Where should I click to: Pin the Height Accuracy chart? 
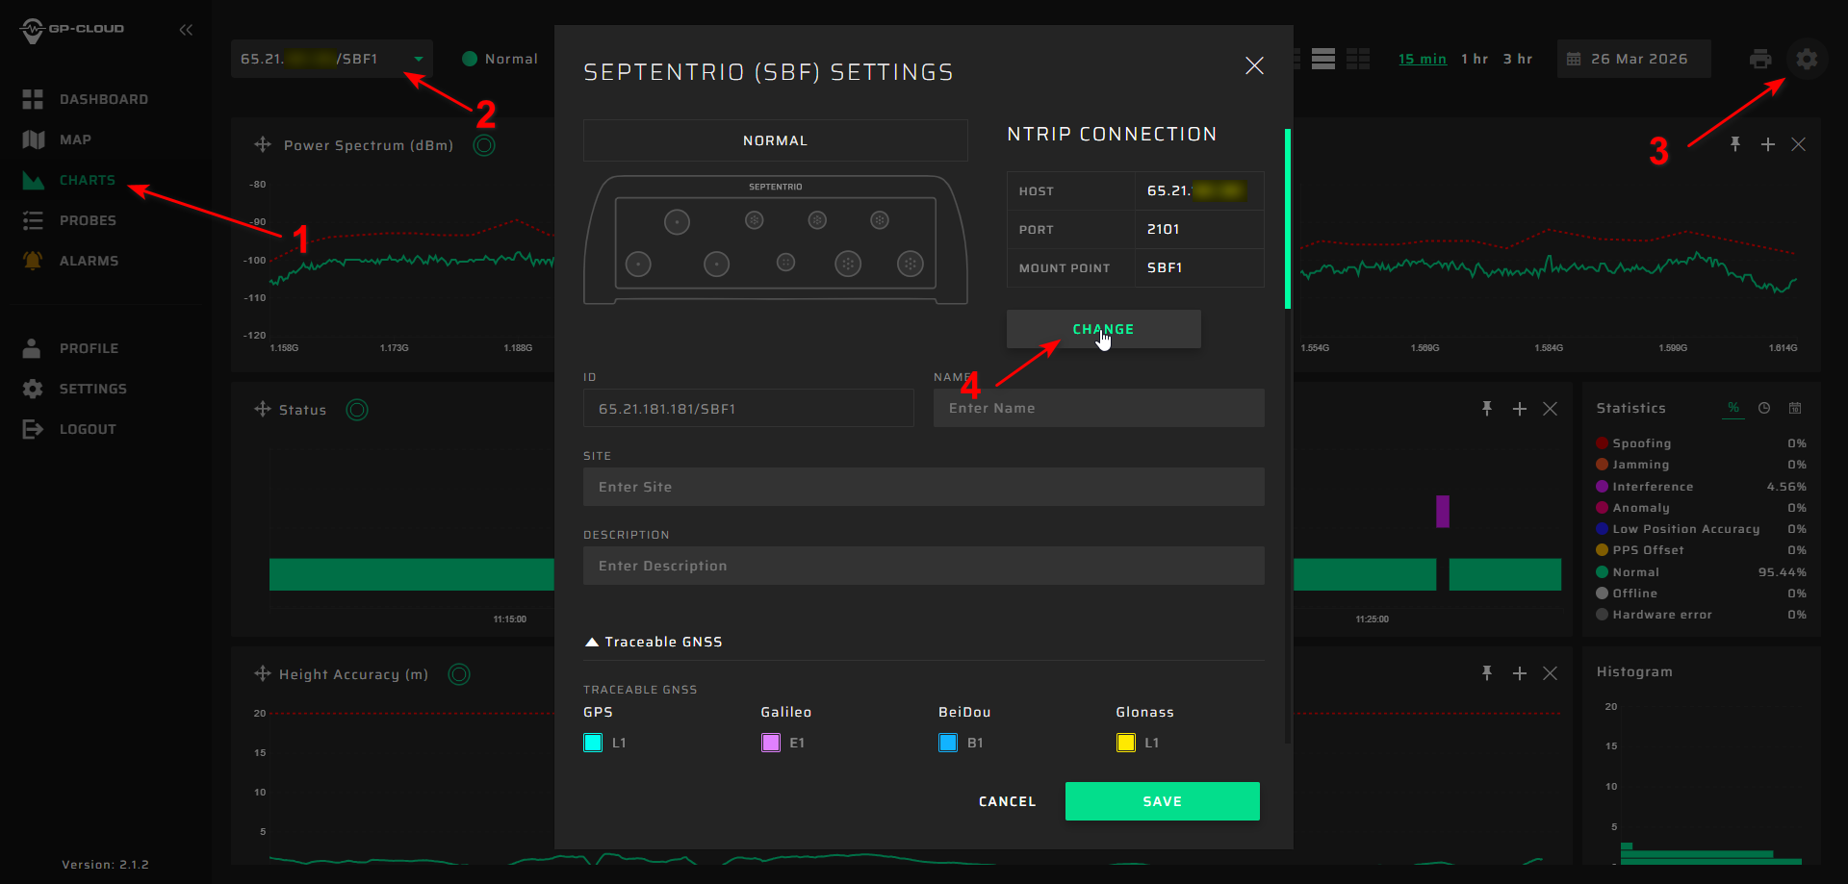coord(1487,673)
